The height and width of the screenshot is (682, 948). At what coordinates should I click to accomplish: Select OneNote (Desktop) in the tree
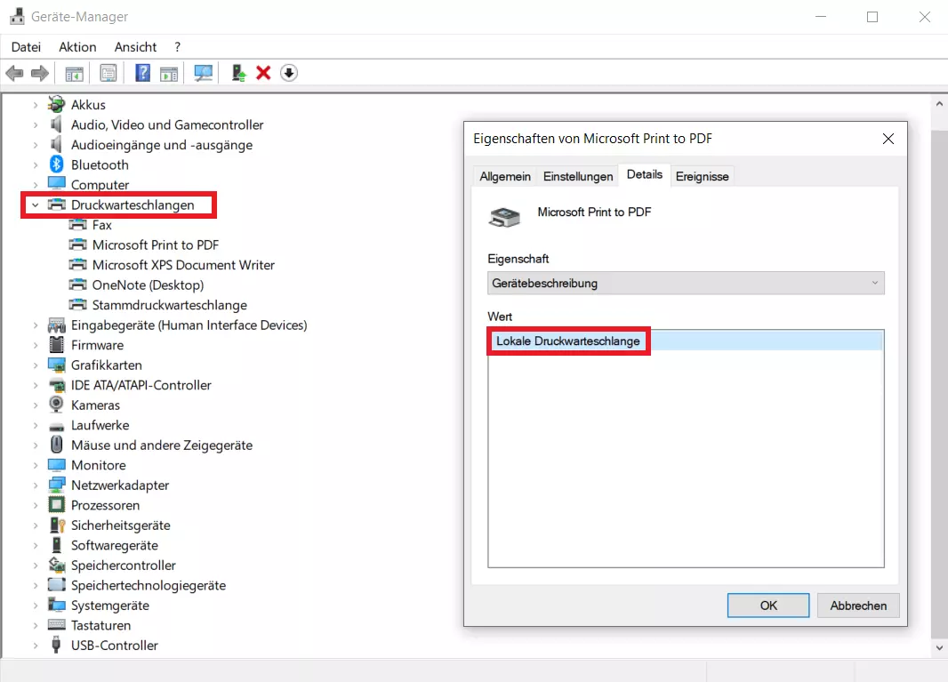148,285
